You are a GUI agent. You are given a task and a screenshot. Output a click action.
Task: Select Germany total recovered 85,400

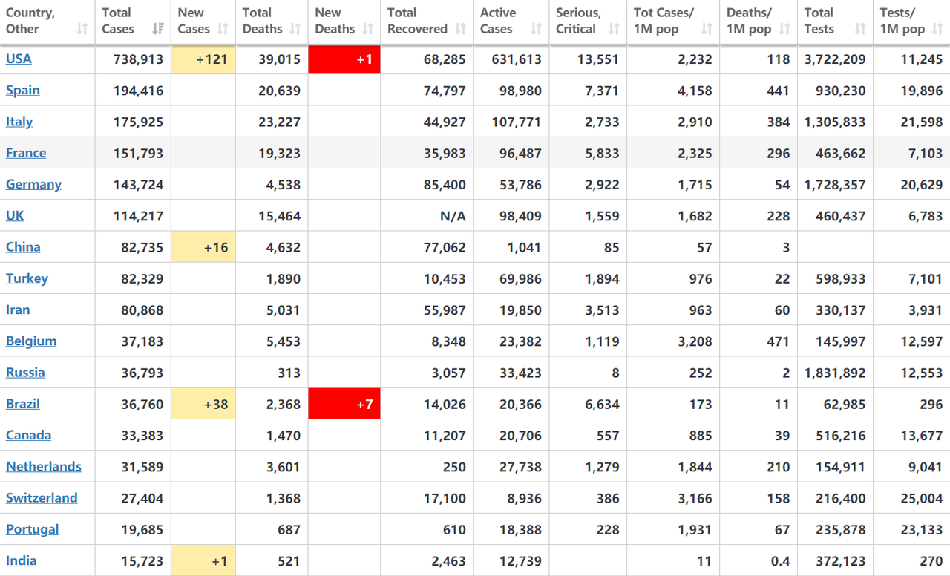[x=445, y=185]
